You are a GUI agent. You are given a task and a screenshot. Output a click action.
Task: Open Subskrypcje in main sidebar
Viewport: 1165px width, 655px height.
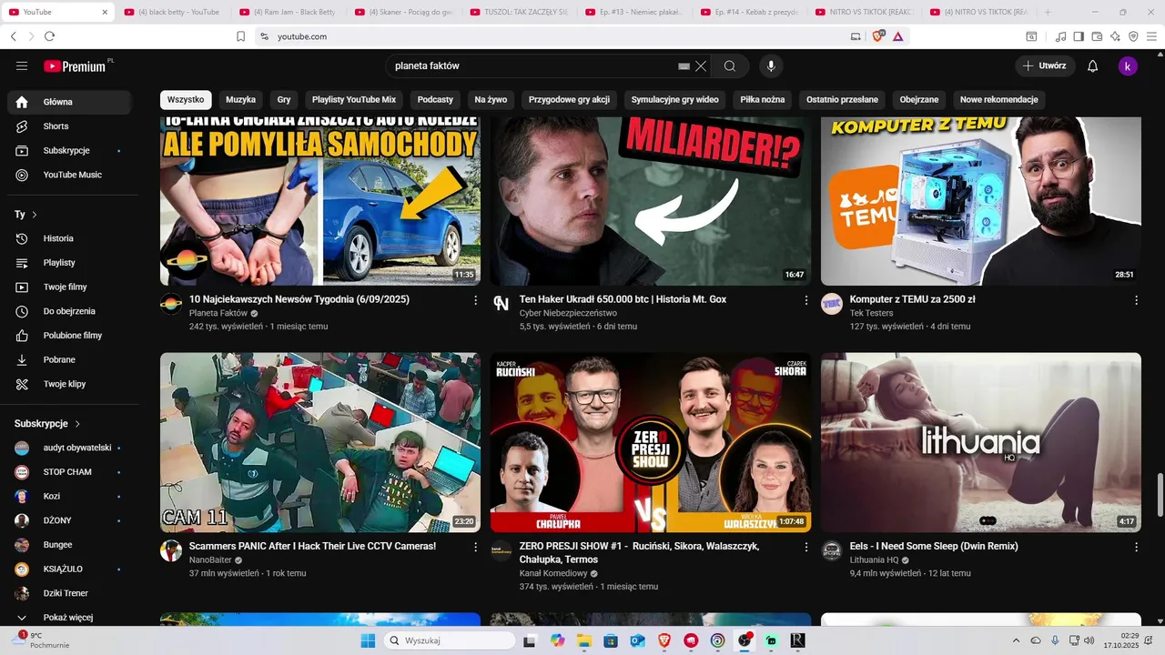[x=72, y=150]
